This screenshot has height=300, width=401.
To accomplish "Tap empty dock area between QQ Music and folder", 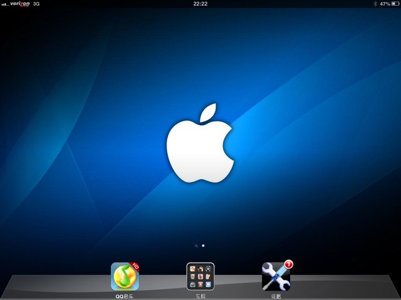I will click(x=163, y=281).
